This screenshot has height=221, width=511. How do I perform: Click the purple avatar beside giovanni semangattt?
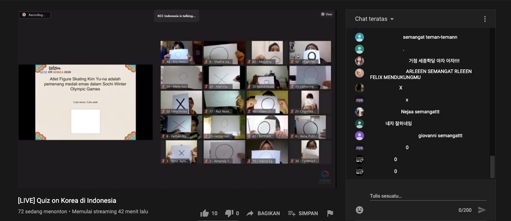coord(360,136)
